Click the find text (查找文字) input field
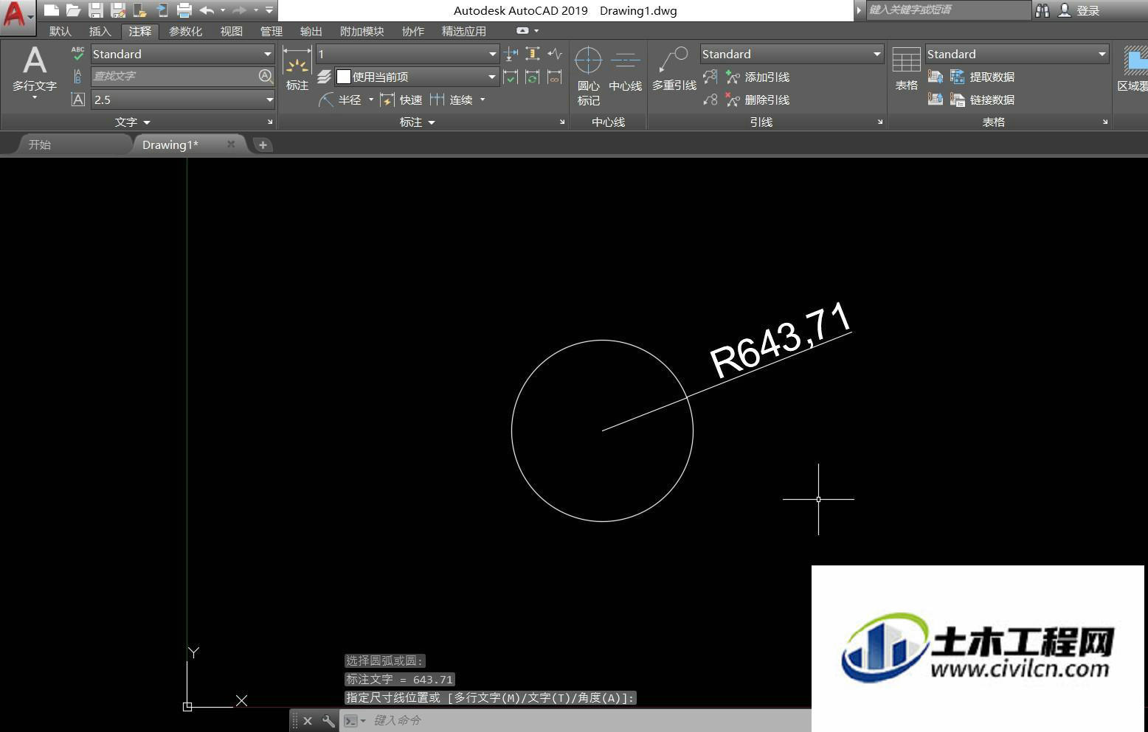This screenshot has width=1148, height=732. (174, 76)
